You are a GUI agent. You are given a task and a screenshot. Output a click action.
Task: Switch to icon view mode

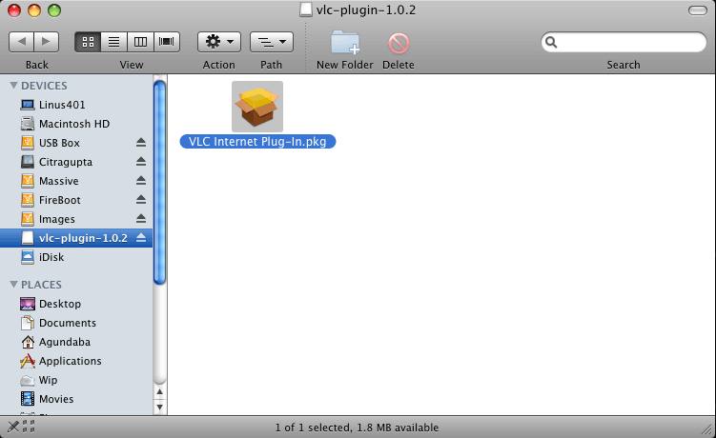click(89, 42)
